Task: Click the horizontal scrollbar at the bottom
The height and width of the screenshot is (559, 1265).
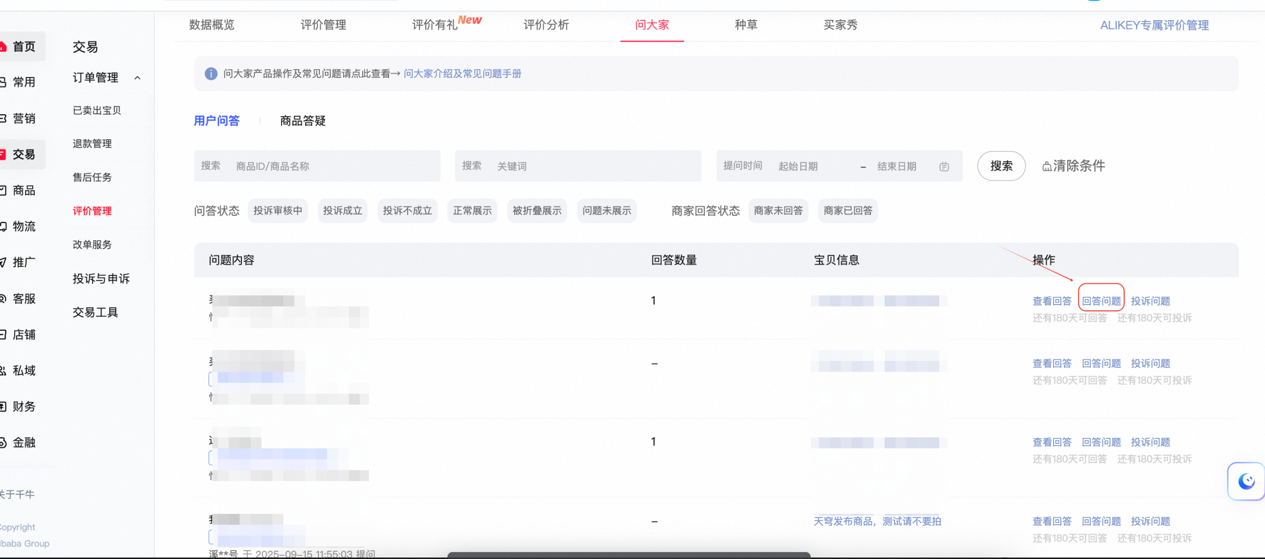Action: pos(629,555)
